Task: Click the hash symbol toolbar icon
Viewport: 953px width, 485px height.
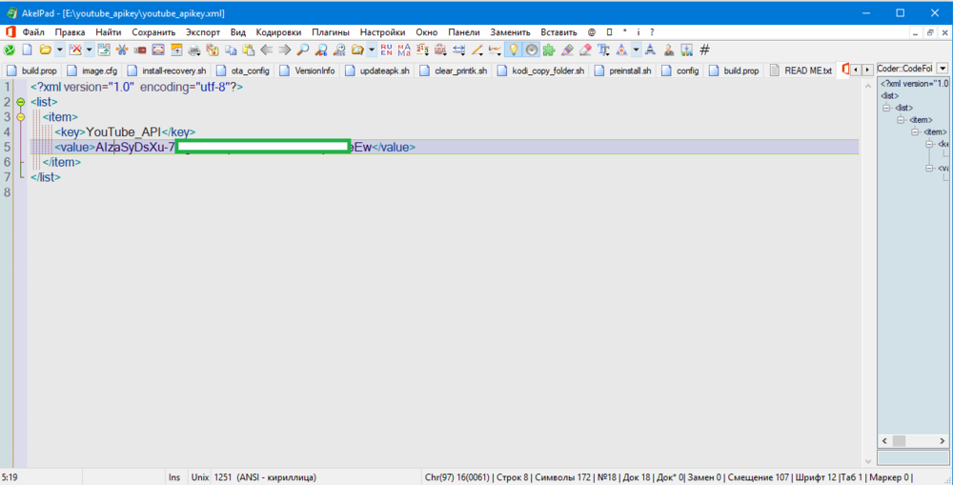Action: coord(704,50)
